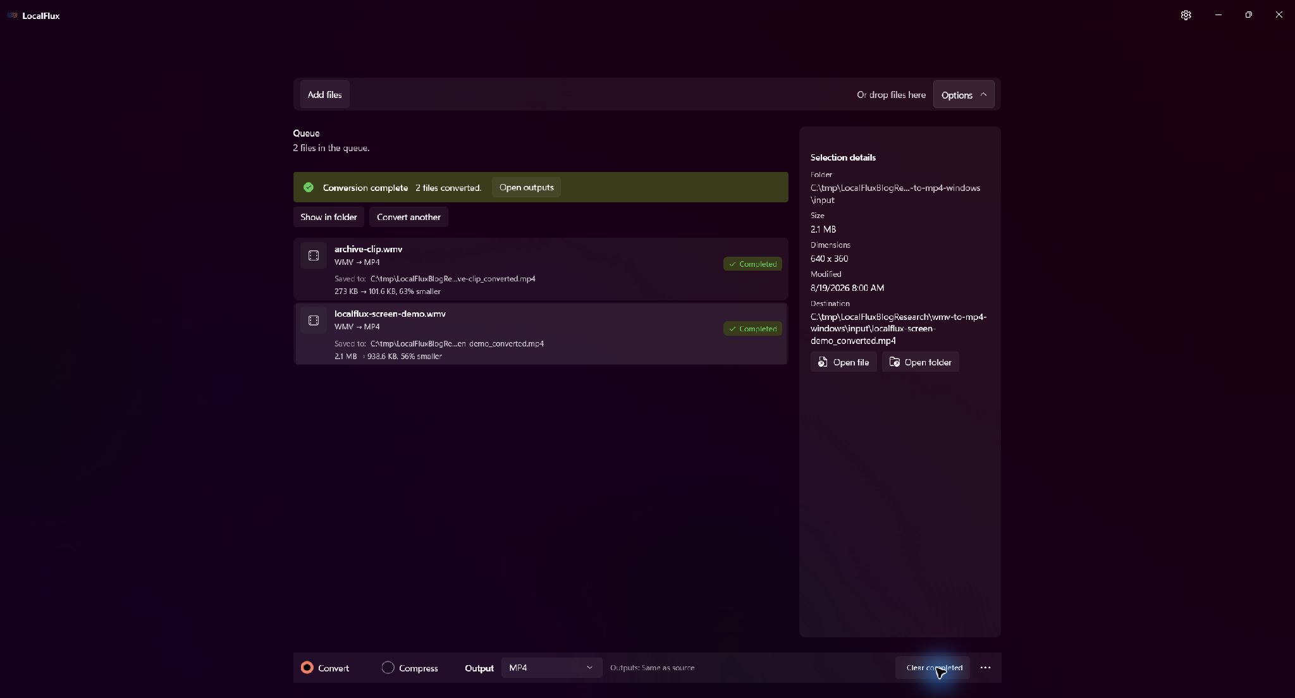
Task: Click the saved path ending ve-clip_converted.mp4
Action: pyautogui.click(x=453, y=279)
